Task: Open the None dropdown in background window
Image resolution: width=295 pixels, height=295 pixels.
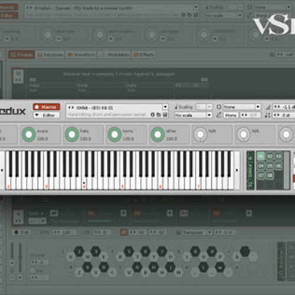Action: pyautogui.click(x=273, y=7)
